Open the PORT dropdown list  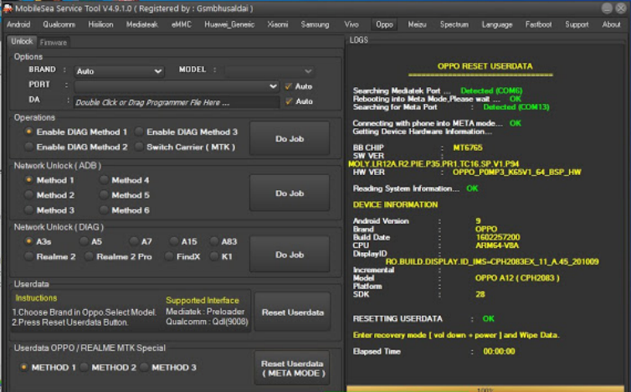coord(177,86)
